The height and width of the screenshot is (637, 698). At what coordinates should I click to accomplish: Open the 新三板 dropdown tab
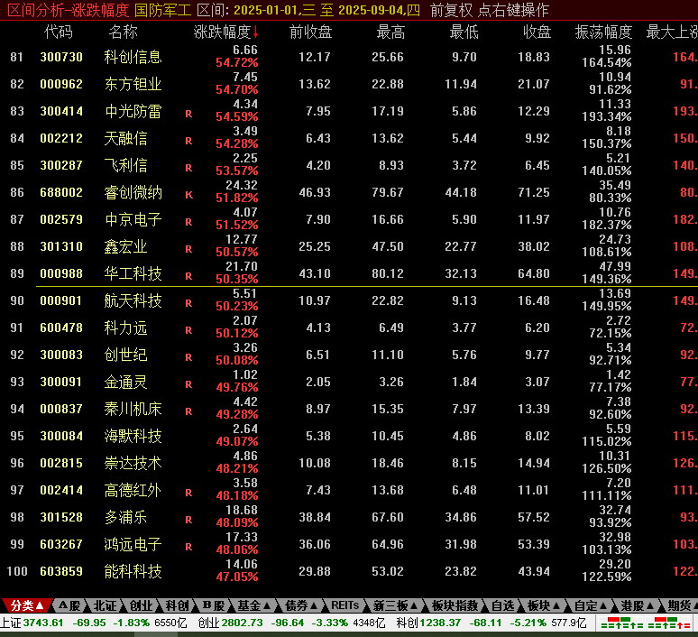(395, 605)
